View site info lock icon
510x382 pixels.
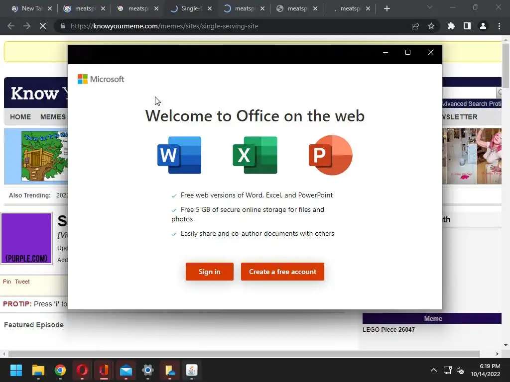pyautogui.click(x=62, y=26)
